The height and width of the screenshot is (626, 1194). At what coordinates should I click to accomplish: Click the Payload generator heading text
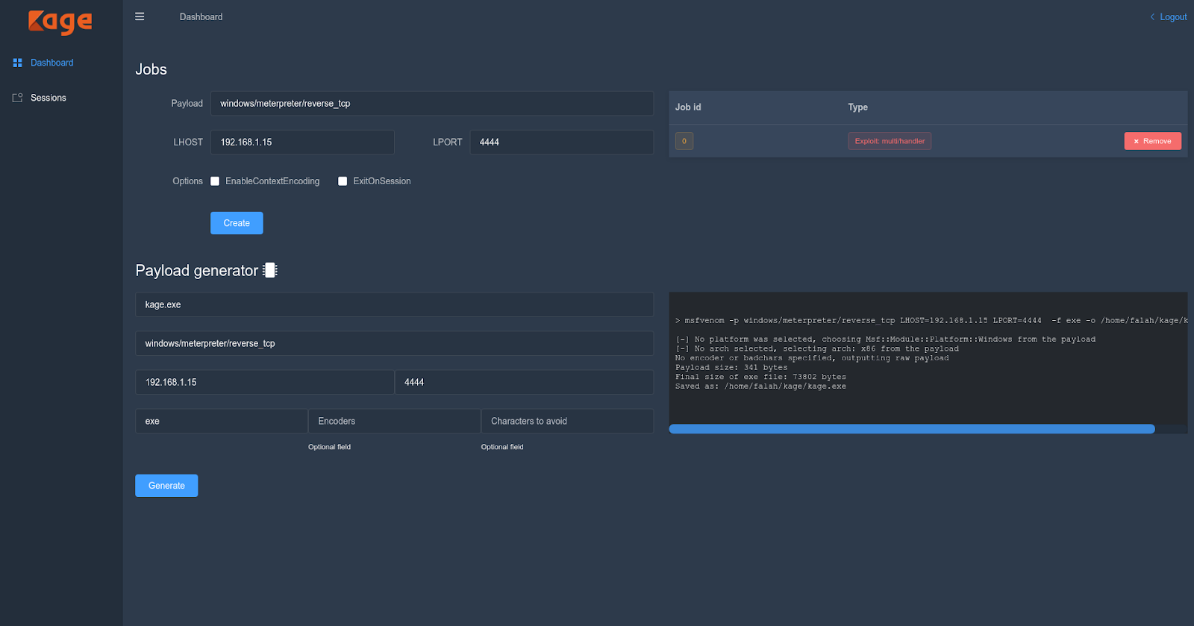[197, 271]
